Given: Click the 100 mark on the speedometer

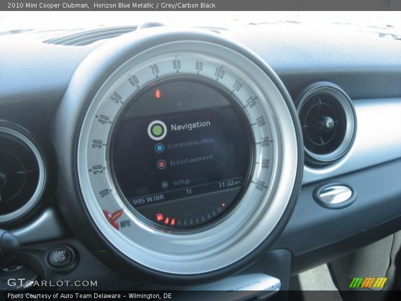Looking at the screenshot, I should (220, 73).
